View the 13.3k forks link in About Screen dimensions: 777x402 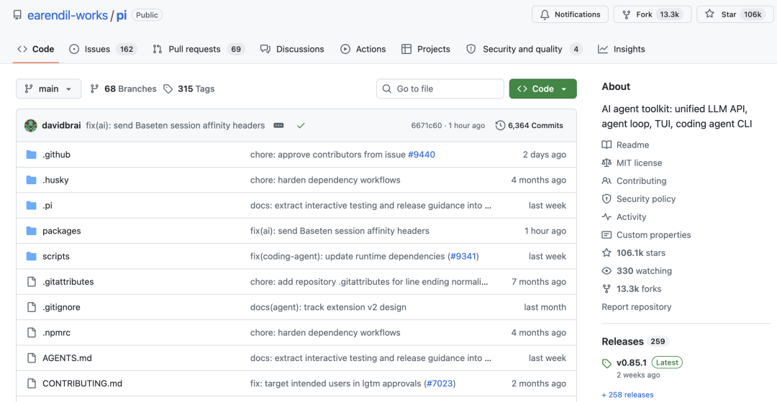click(x=632, y=288)
